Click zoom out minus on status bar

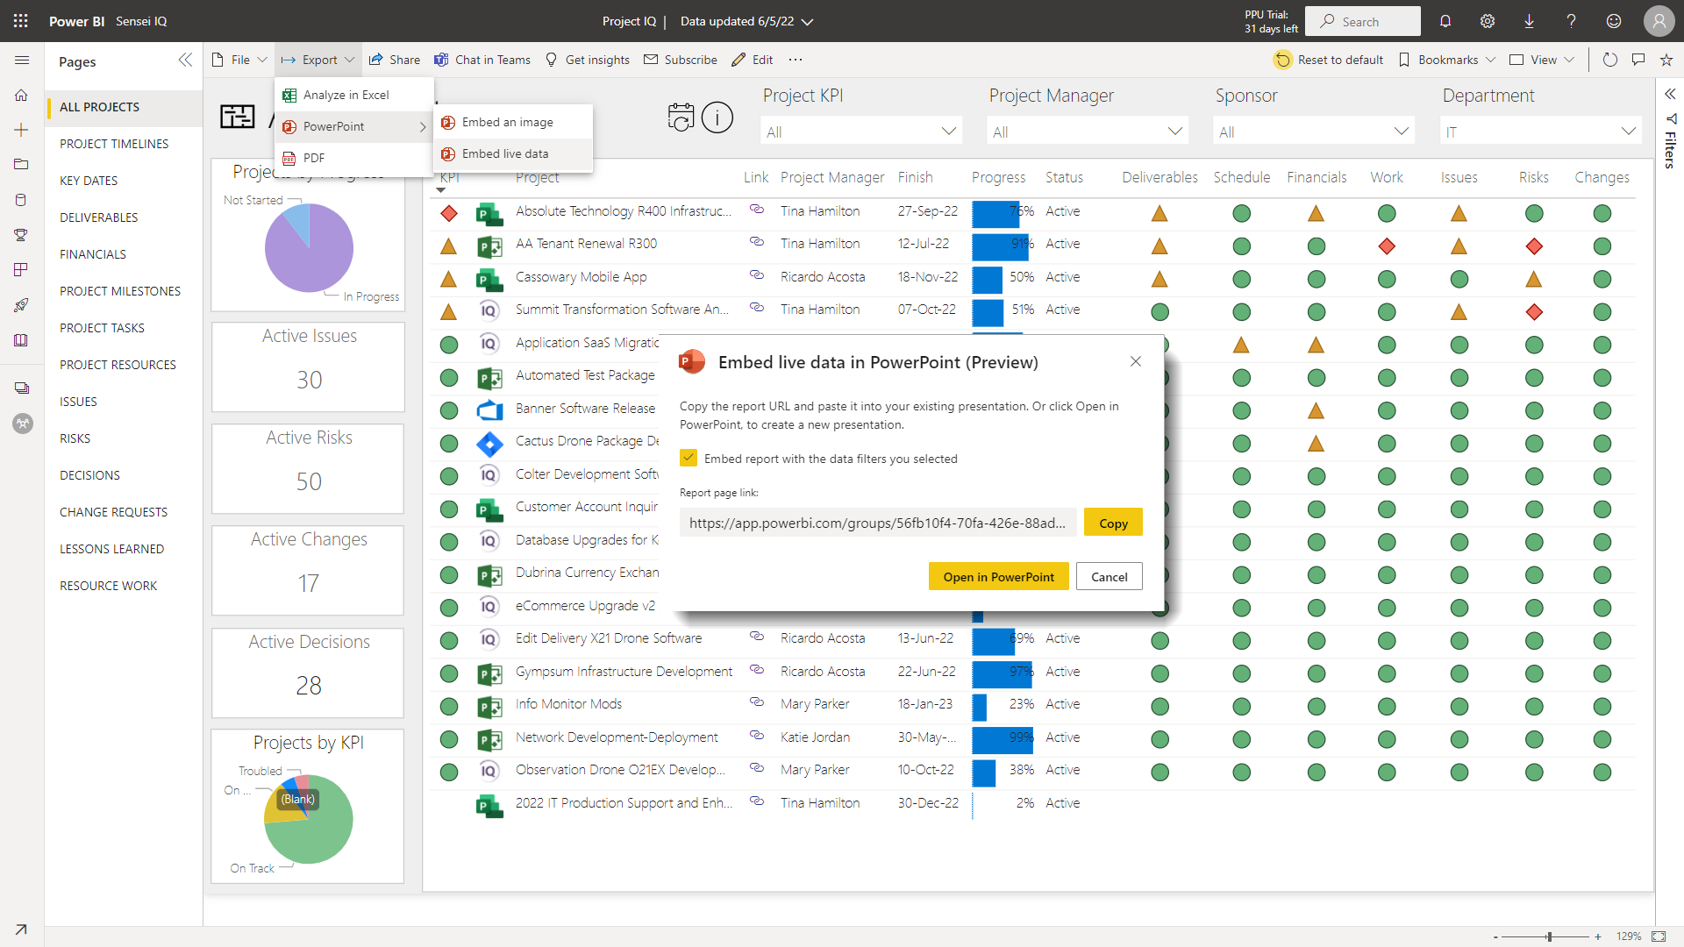coord(1495,936)
